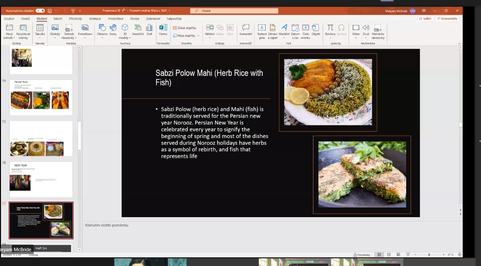Click Získat doplňky
The image size is (481, 266).
(x=185, y=28)
